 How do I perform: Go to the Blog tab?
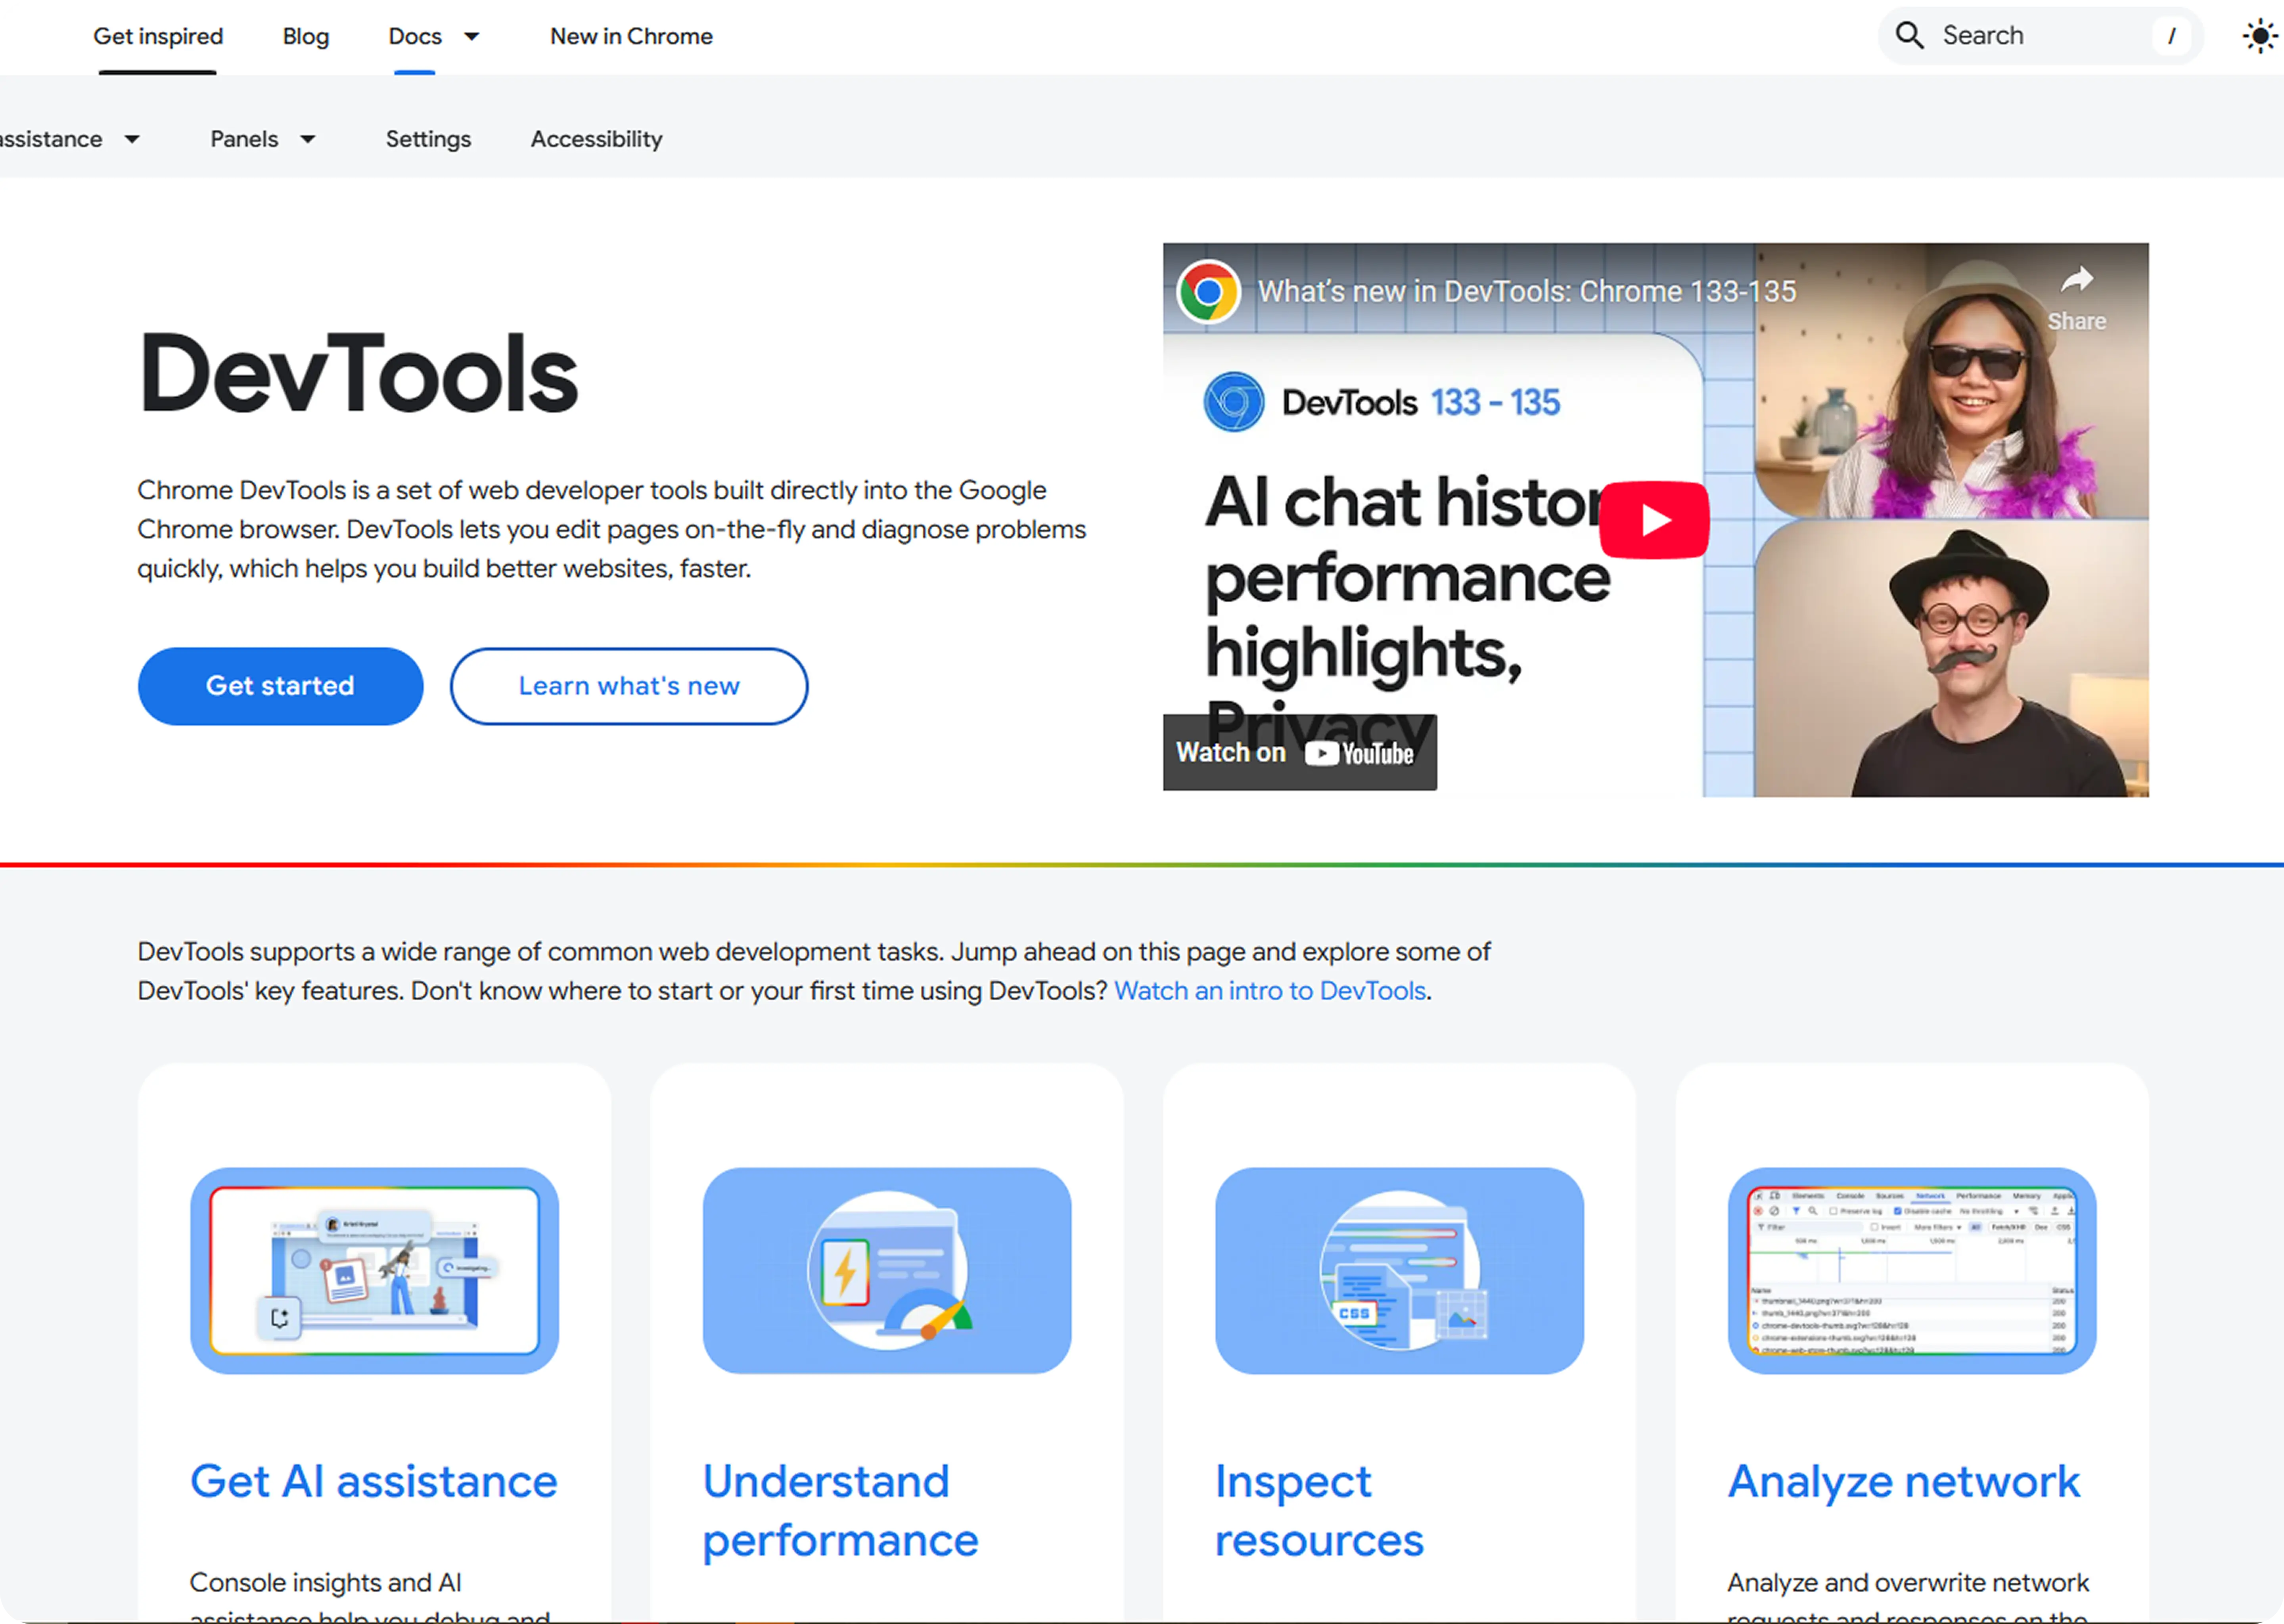[x=306, y=37]
